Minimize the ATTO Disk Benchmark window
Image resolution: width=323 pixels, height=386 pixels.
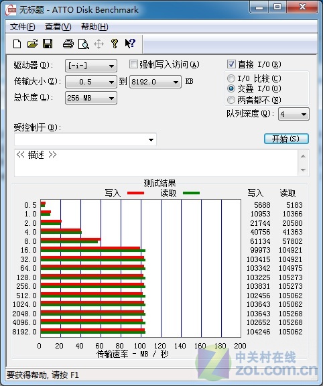259,7
